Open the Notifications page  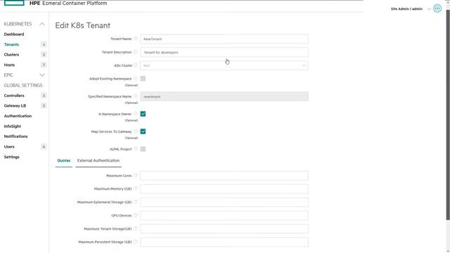tap(15, 136)
